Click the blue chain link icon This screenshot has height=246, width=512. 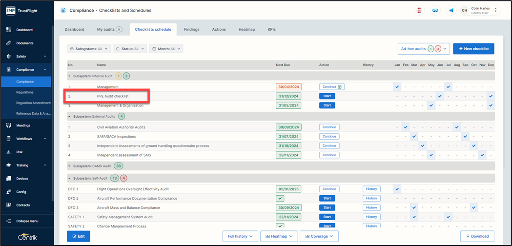pos(435,10)
